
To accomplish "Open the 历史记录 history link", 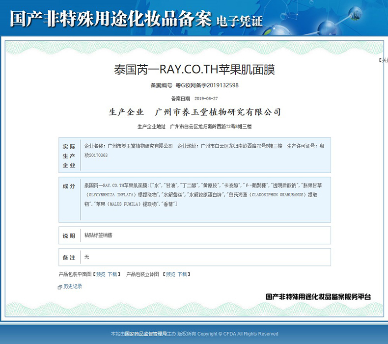I will [73, 286].
